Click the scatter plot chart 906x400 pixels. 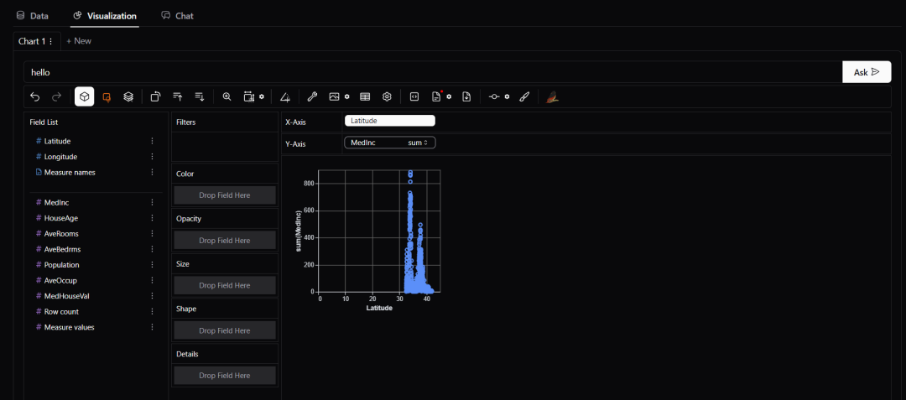[380, 231]
